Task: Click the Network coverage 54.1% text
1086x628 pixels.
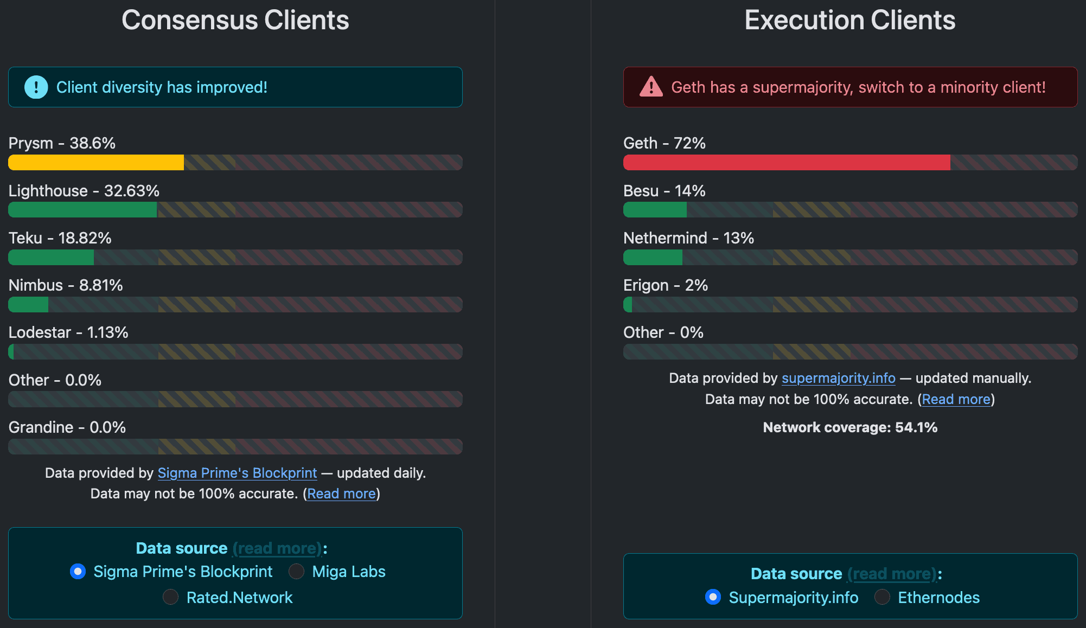Action: 849,427
